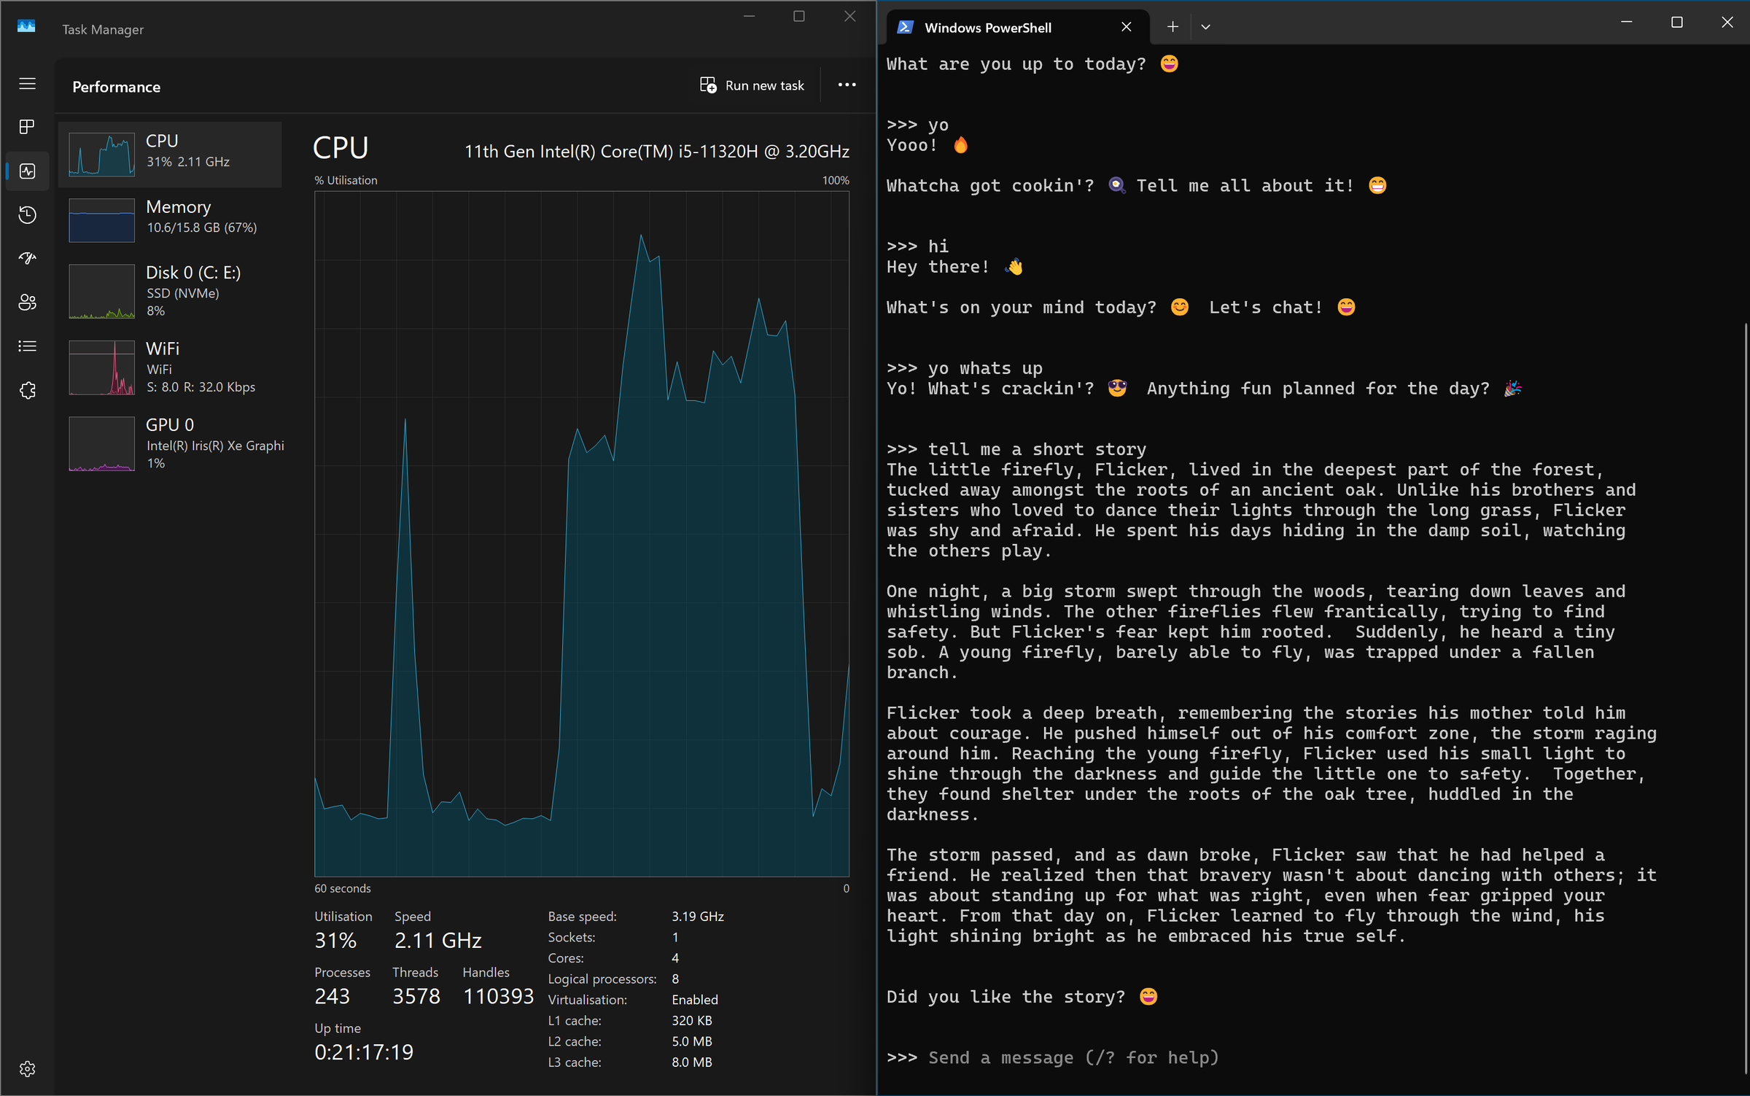
Task: Click the CPU utilisation graph
Action: (582, 534)
